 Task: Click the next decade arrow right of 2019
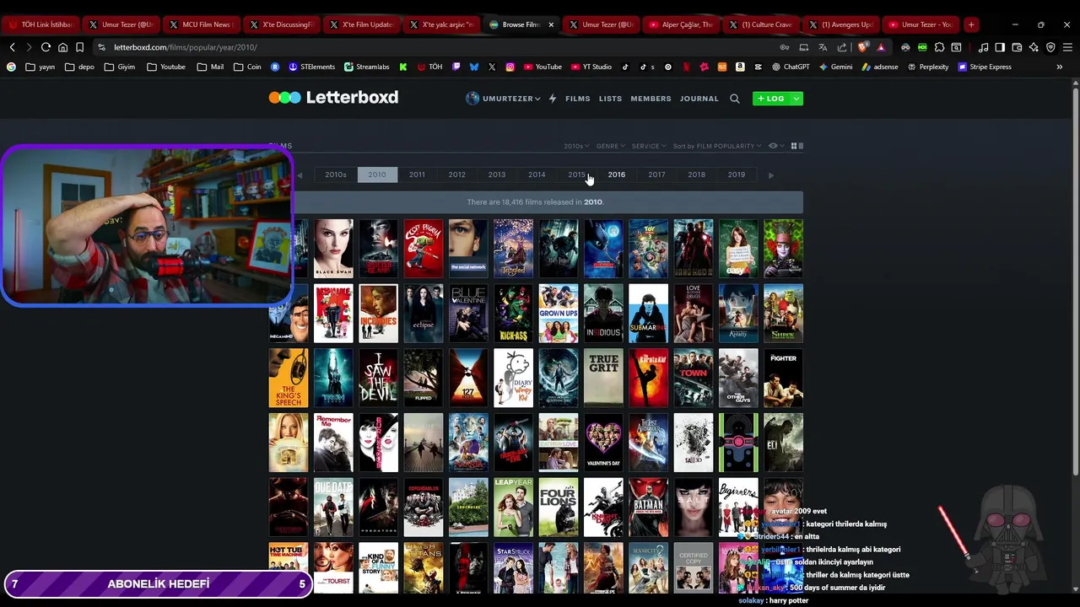(x=770, y=175)
